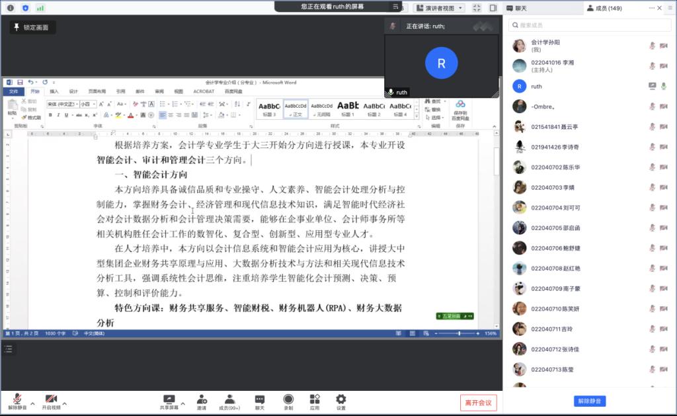The image size is (677, 416).
Task: Open 聊天 chat icon in bottom toolbar
Action: pos(260,399)
